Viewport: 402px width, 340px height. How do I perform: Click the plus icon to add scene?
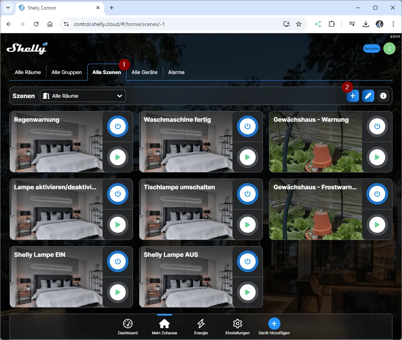352,96
